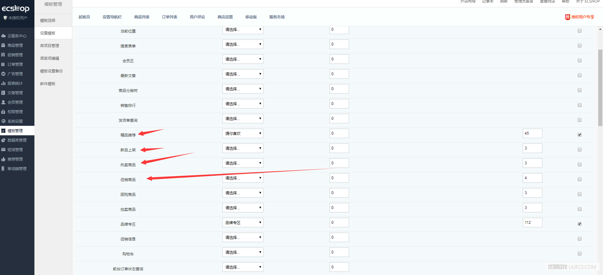Click the sort order field for 发货单查询
This screenshot has height=275, width=603.
click(339, 119)
